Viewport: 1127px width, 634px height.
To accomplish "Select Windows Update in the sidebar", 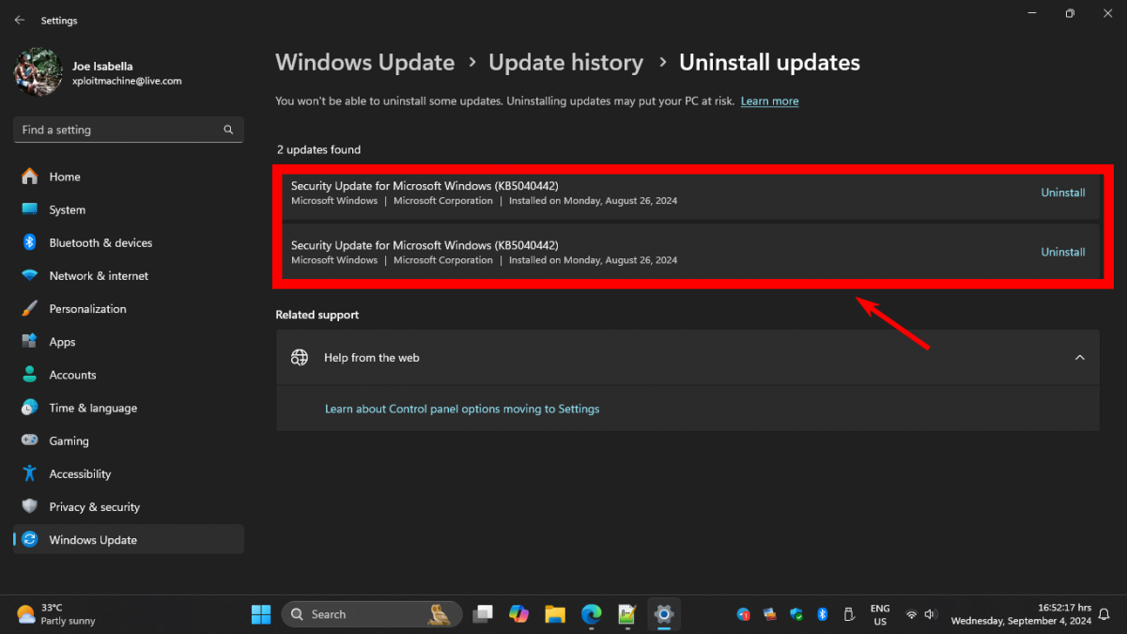I will (129, 539).
